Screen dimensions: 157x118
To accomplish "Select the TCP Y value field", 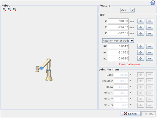I will tap(118, 27).
